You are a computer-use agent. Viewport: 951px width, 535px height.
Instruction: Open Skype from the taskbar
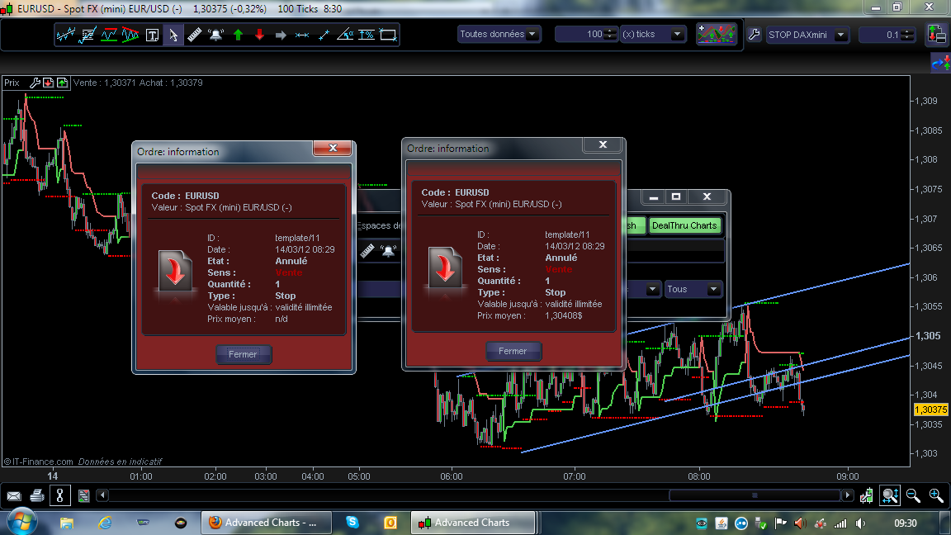pos(352,523)
